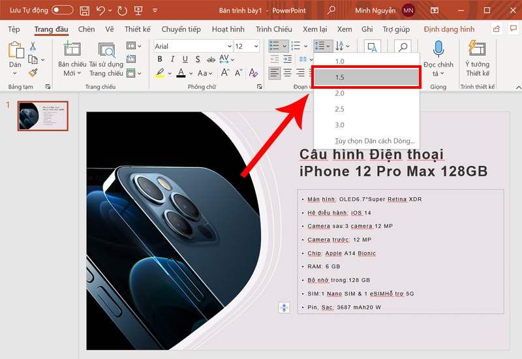The height and width of the screenshot is (359, 522).
Task: Click the Đọc chính tả microphone icon
Action: pos(438,50)
